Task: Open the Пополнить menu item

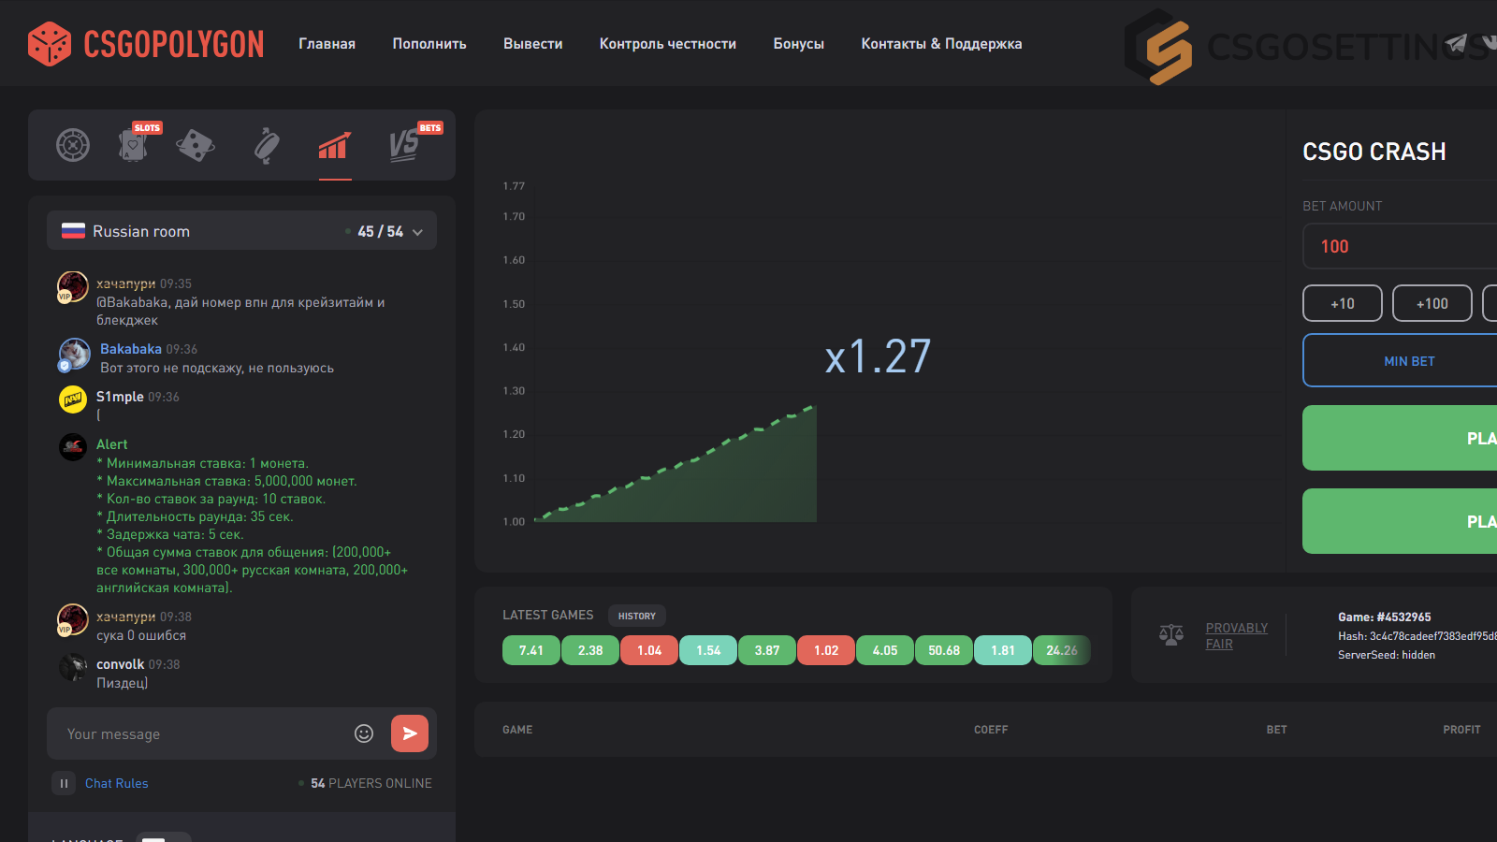Action: click(429, 44)
